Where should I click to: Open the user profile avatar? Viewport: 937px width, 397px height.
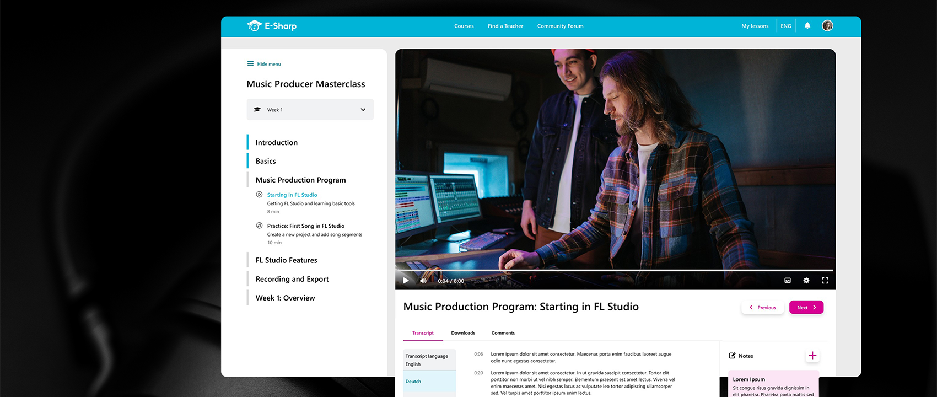point(827,25)
